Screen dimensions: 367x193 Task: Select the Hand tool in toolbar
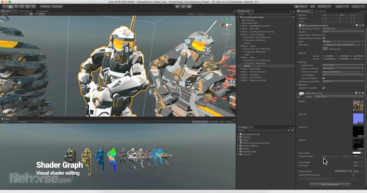coord(5,7)
